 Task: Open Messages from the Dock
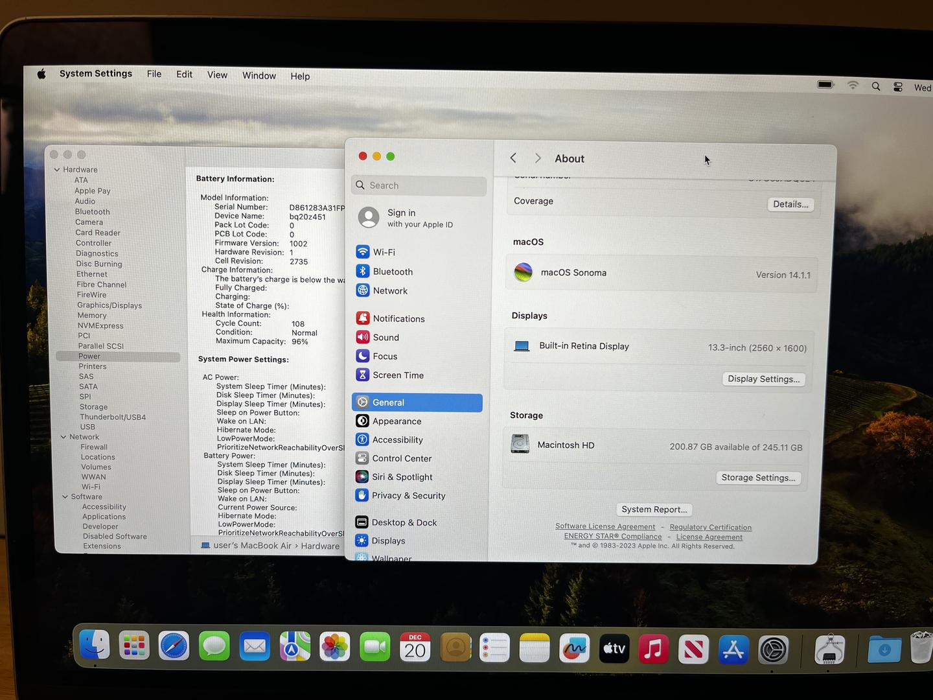[x=214, y=646]
